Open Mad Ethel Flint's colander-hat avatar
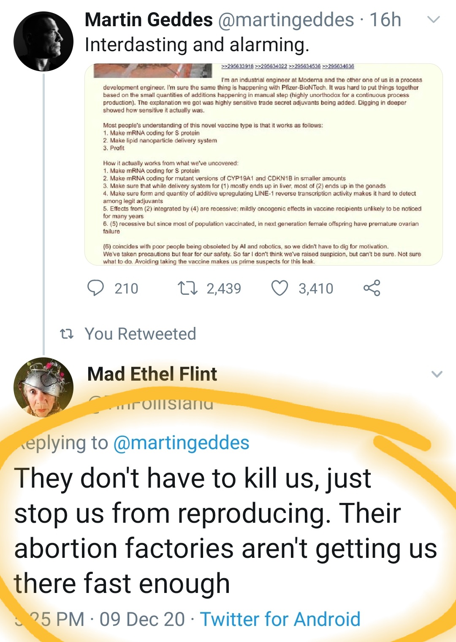 coord(43,387)
